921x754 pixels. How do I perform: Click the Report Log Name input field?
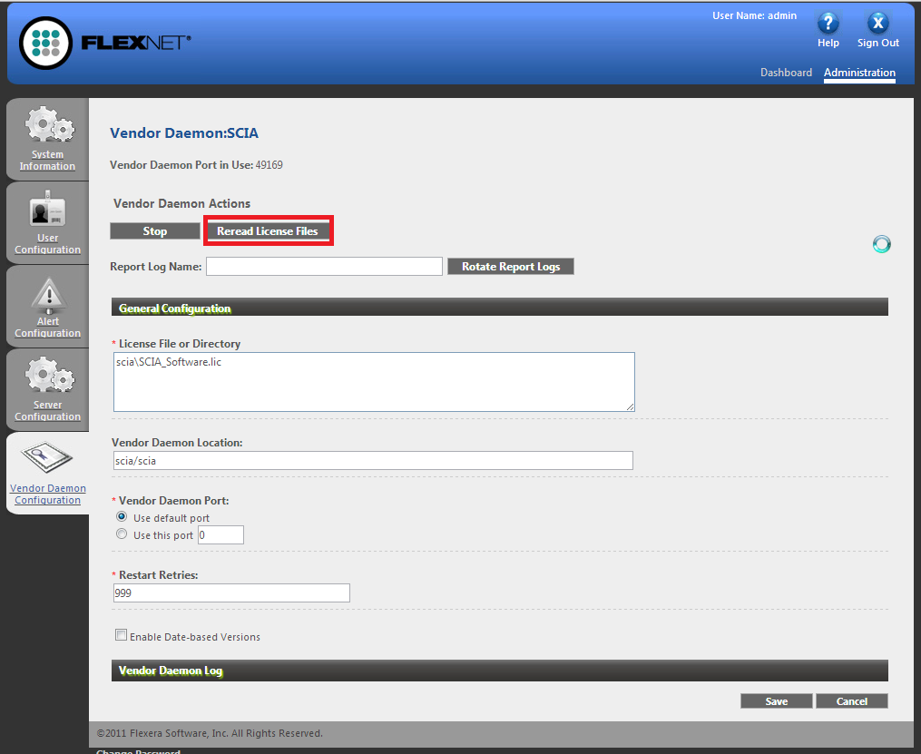coord(324,267)
